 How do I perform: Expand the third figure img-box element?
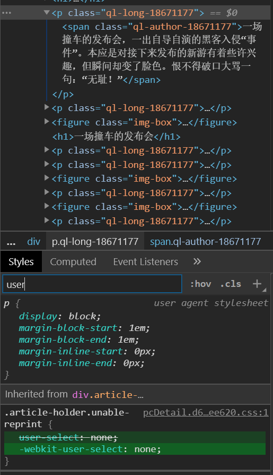click(47, 206)
